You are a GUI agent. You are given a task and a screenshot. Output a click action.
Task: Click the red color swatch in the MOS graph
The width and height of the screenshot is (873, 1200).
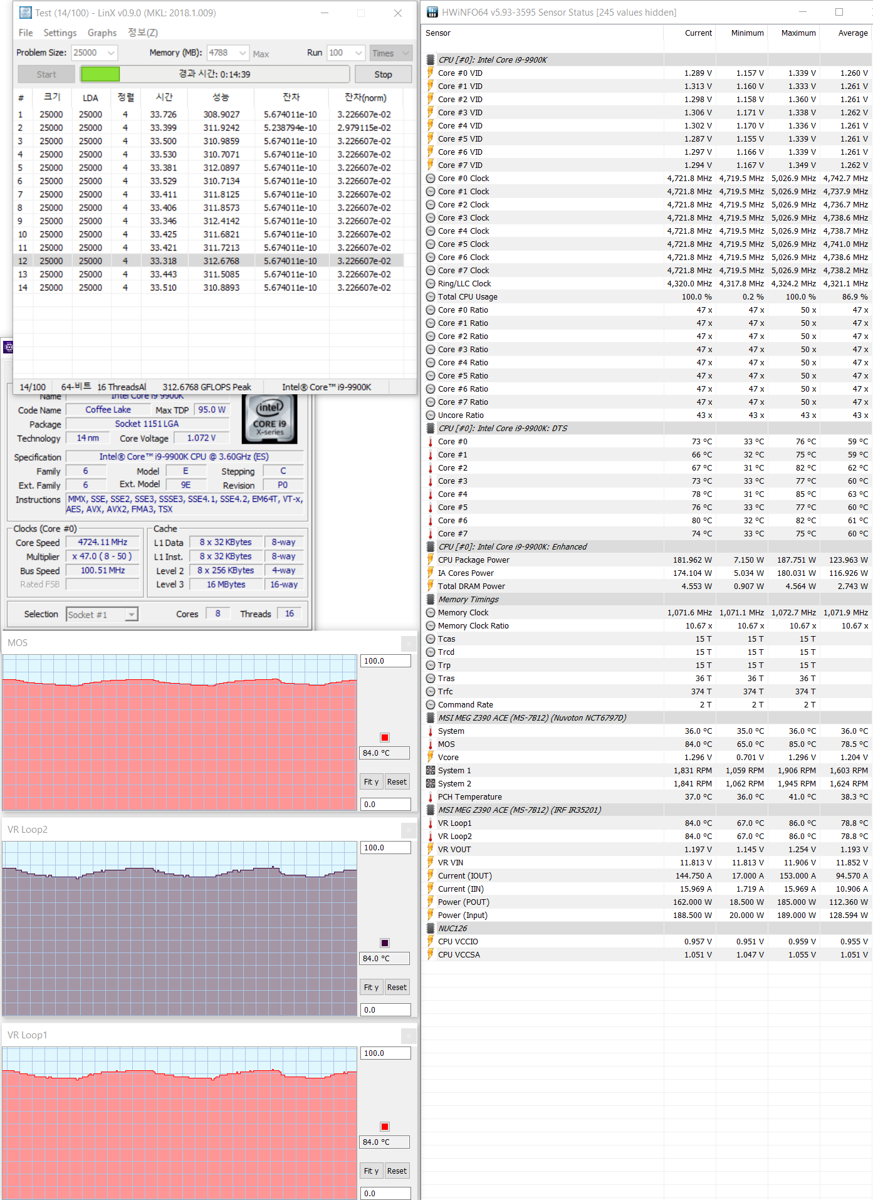[x=385, y=738]
